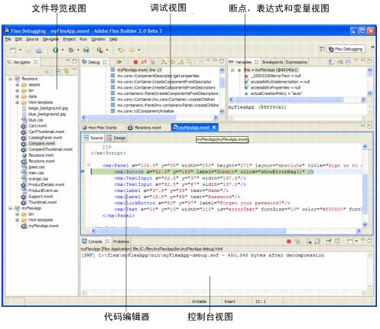Select the Compare.mxml file

[41, 143]
